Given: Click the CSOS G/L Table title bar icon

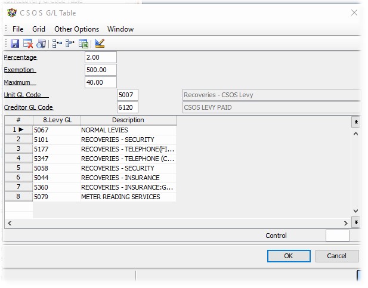Looking at the screenshot, I should point(12,13).
